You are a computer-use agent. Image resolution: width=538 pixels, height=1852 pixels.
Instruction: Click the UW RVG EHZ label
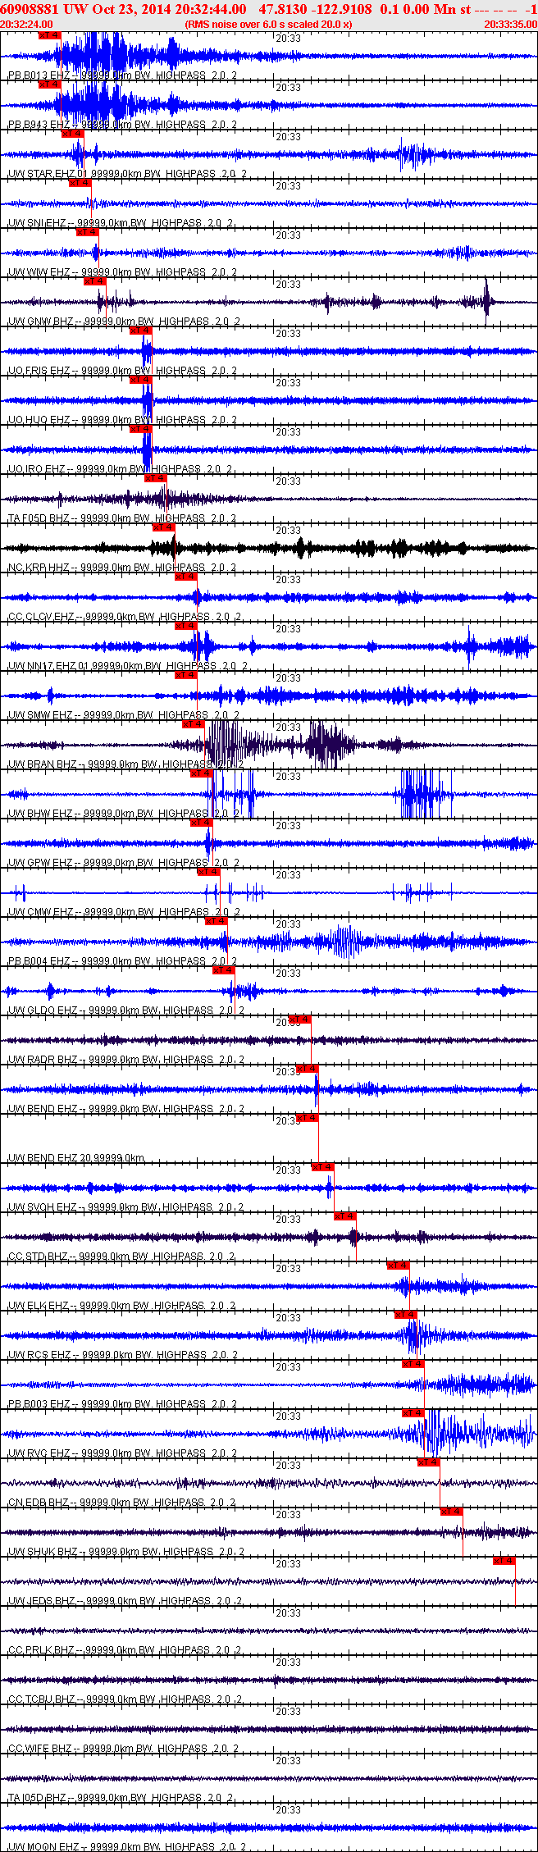coord(122,1453)
